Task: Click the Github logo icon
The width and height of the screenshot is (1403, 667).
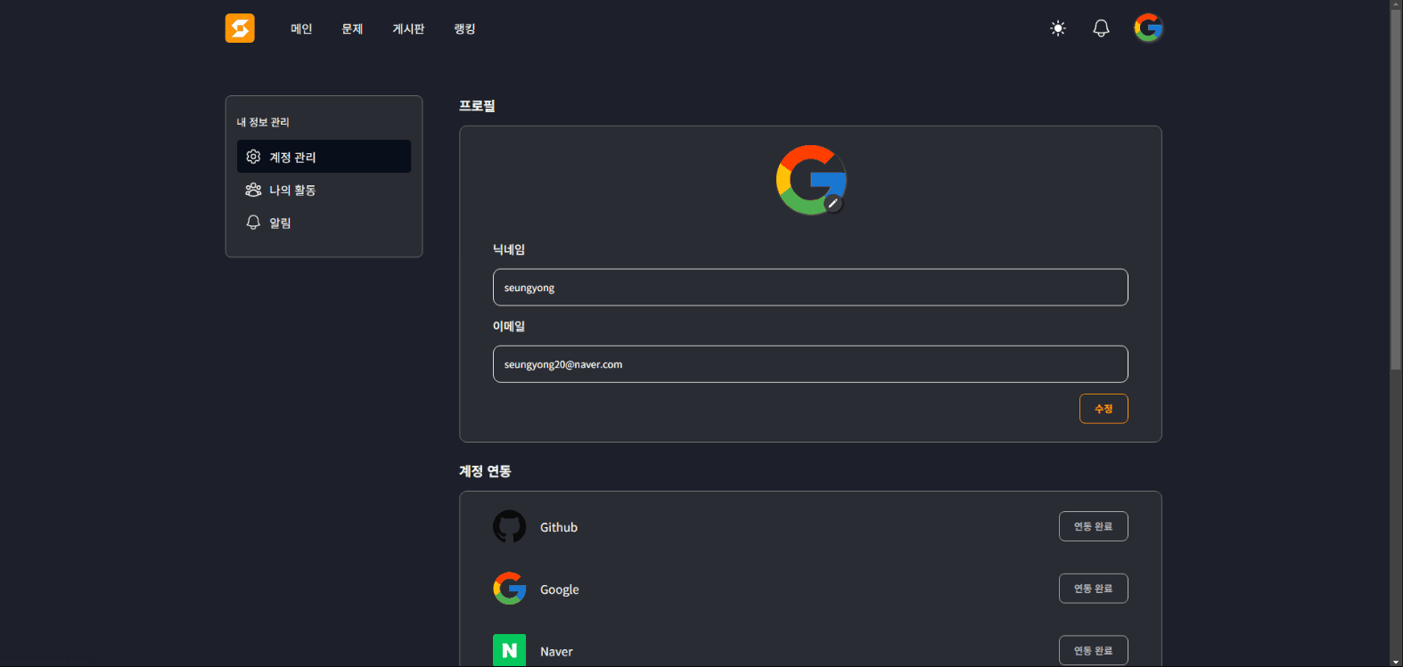Action: click(509, 527)
